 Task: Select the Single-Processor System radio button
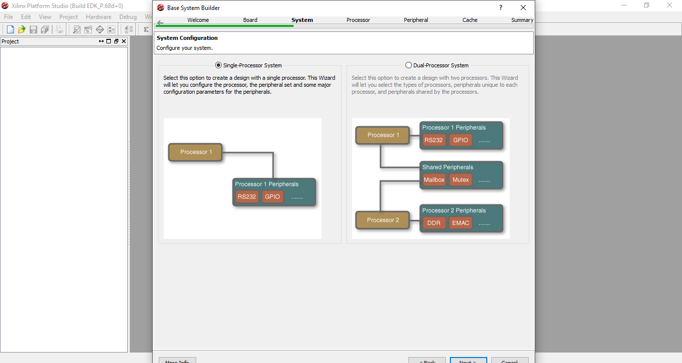click(x=218, y=65)
